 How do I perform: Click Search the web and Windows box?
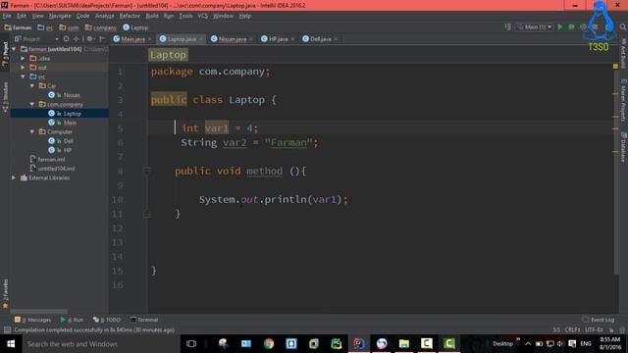click(x=100, y=344)
